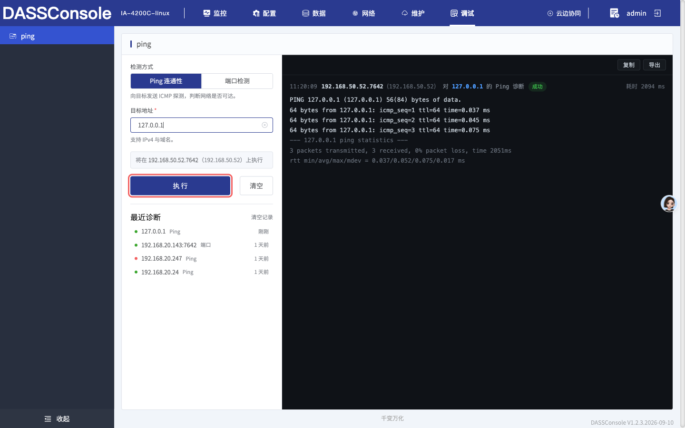
Task: Open the 维护 menu
Action: point(413,13)
